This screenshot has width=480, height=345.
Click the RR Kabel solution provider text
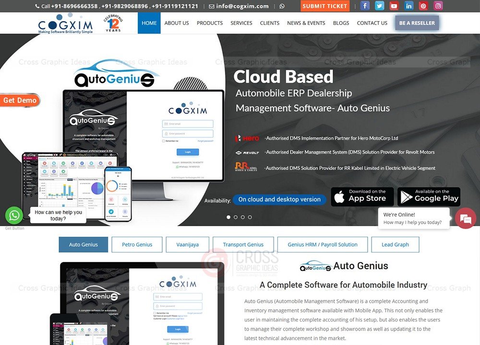[x=350, y=168]
